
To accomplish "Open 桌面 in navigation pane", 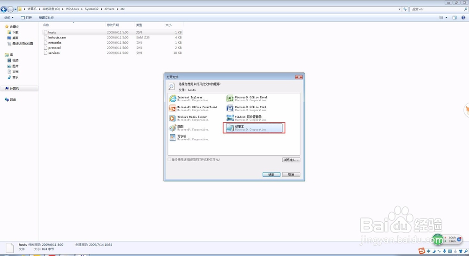I will (x=13, y=38).
